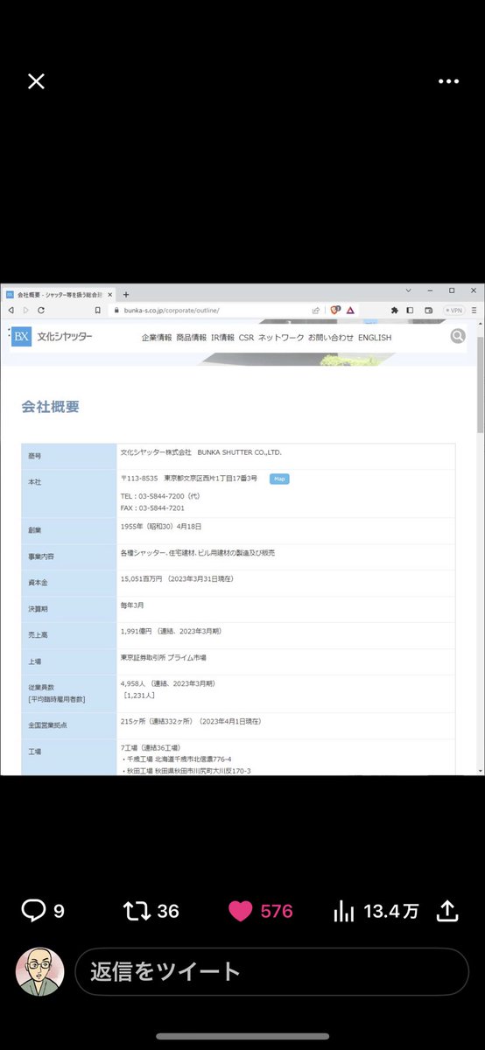Tap the user avatar beside reply field

pyautogui.click(x=40, y=971)
